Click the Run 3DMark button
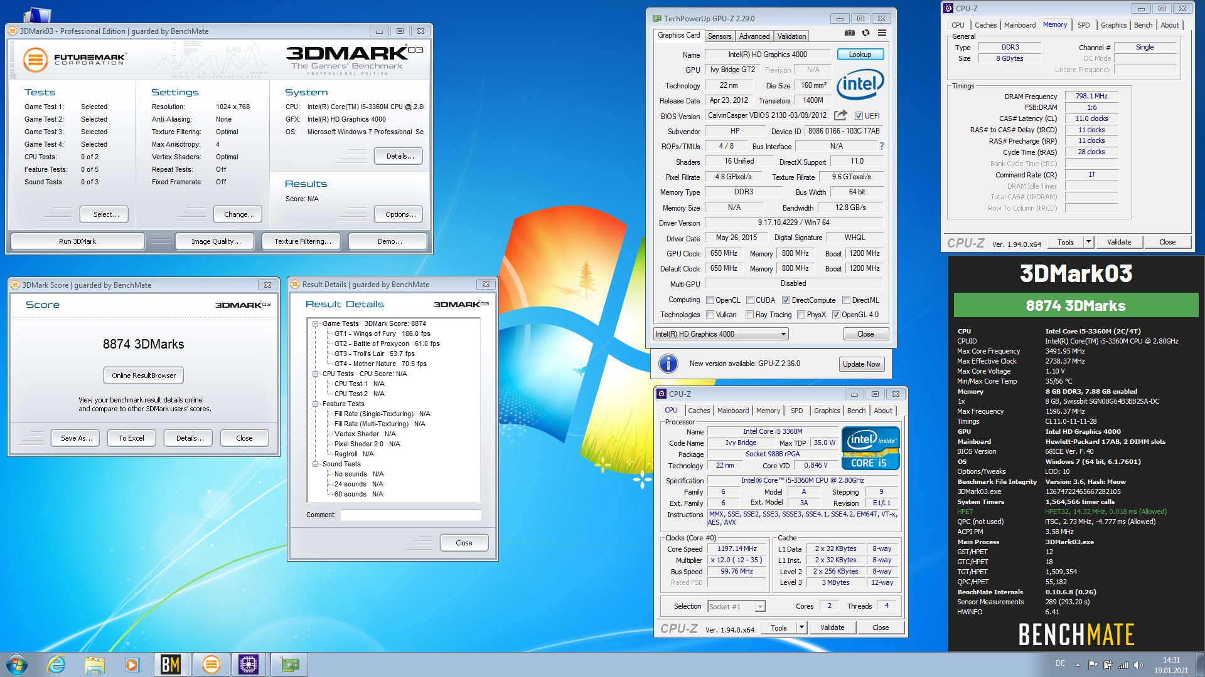This screenshot has height=677, width=1205. click(77, 241)
